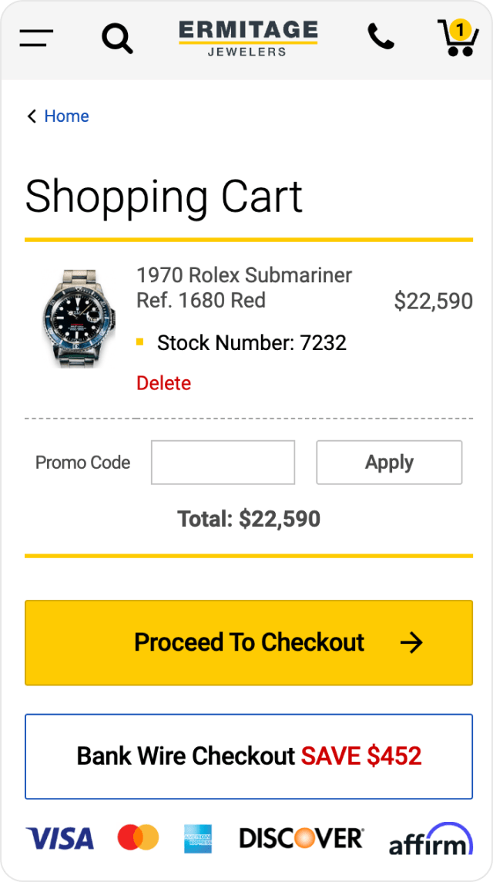Tap the phone call icon

(x=381, y=37)
